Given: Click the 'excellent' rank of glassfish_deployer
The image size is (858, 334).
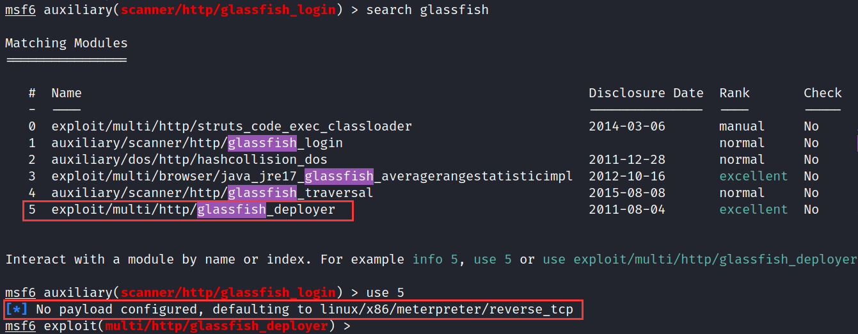Looking at the screenshot, I should (753, 210).
